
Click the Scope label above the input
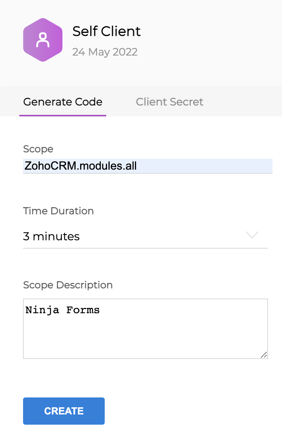tap(38, 149)
